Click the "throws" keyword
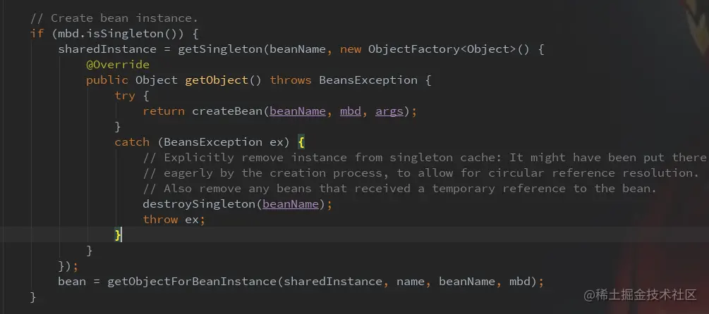709x314 pixels. point(290,80)
